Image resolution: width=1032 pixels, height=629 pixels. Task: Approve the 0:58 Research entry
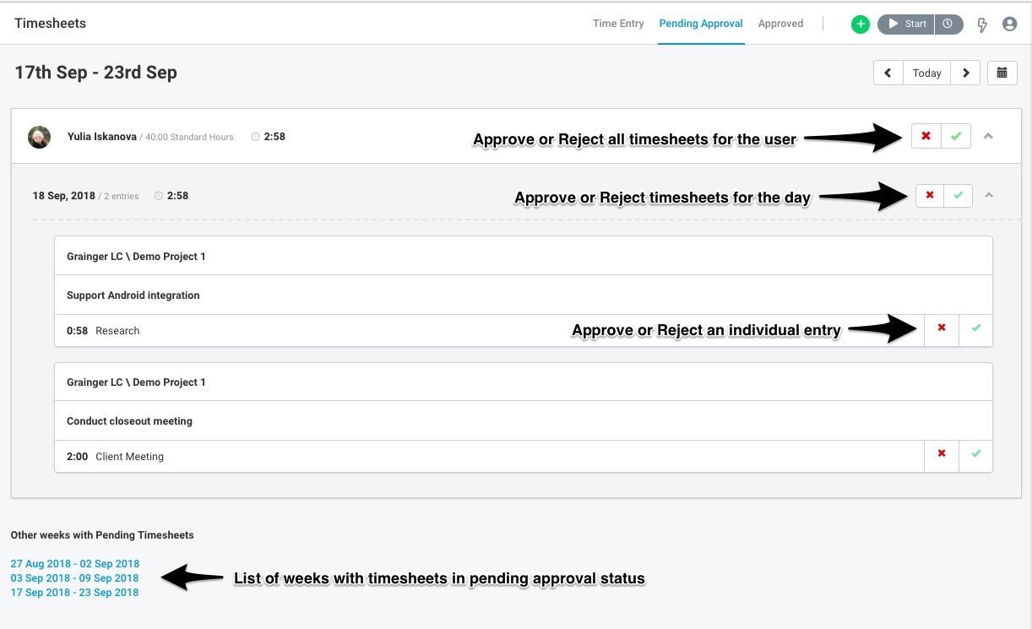coord(976,328)
